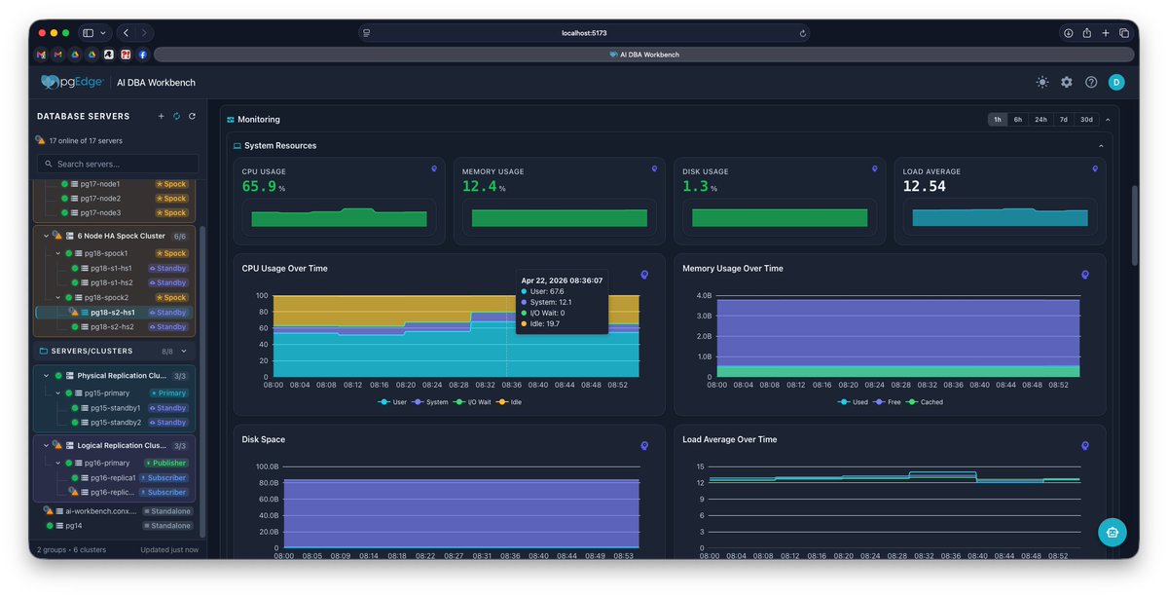Screen dimensions: 1168x597
Task: Click the blue auto-refresh sync icon in sidebar
Action: click(177, 116)
